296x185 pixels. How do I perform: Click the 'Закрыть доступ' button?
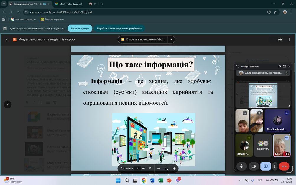[80, 29]
